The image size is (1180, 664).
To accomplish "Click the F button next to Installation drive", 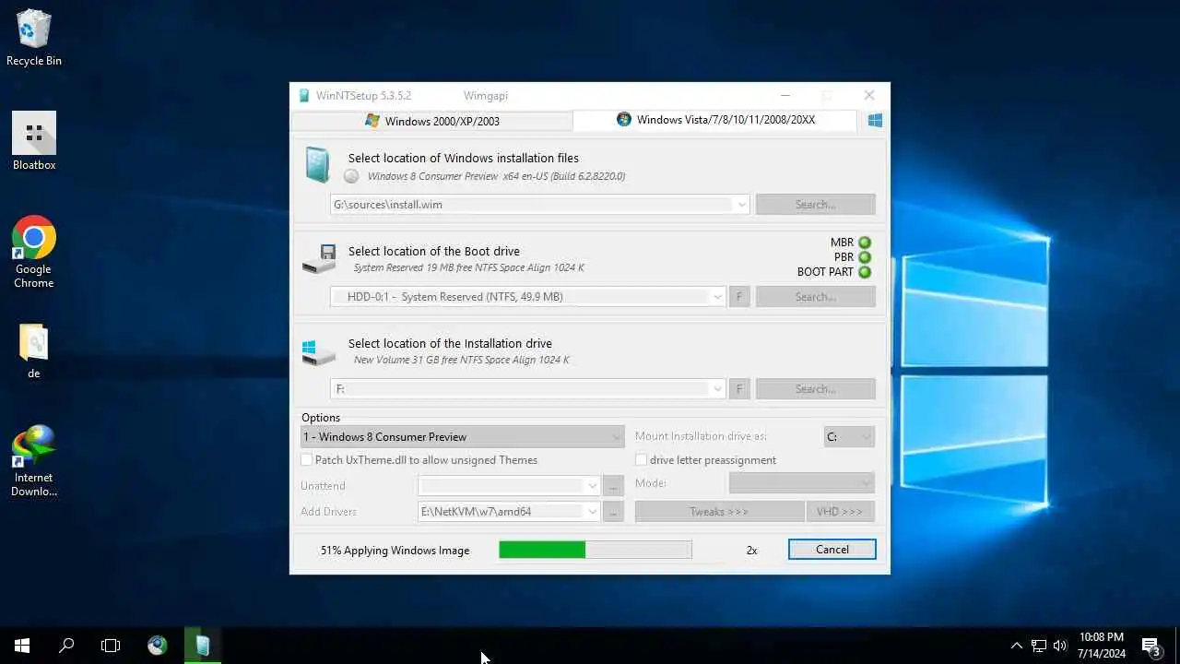I will click(x=738, y=389).
